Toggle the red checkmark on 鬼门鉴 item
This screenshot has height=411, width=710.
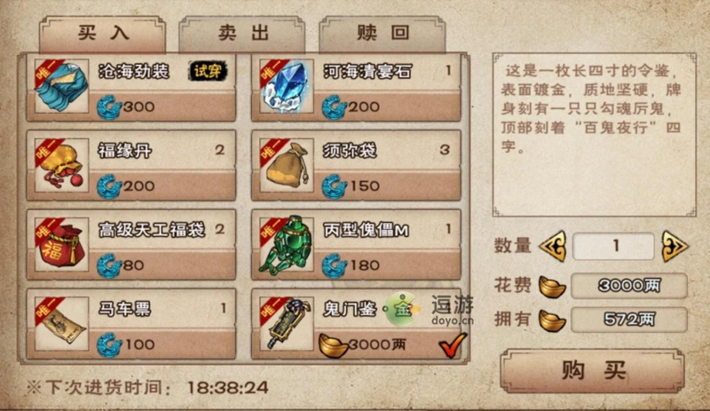453,345
